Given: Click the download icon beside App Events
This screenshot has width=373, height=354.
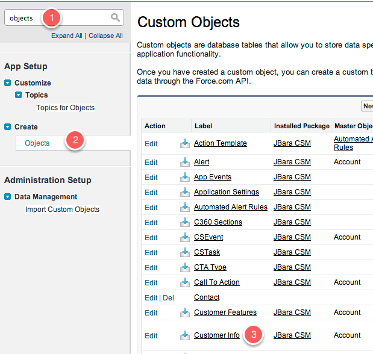Looking at the screenshot, I should pyautogui.click(x=185, y=177).
